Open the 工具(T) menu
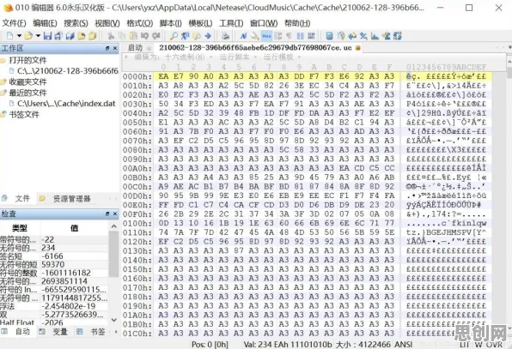This screenshot has width=512, height=349. (231, 23)
